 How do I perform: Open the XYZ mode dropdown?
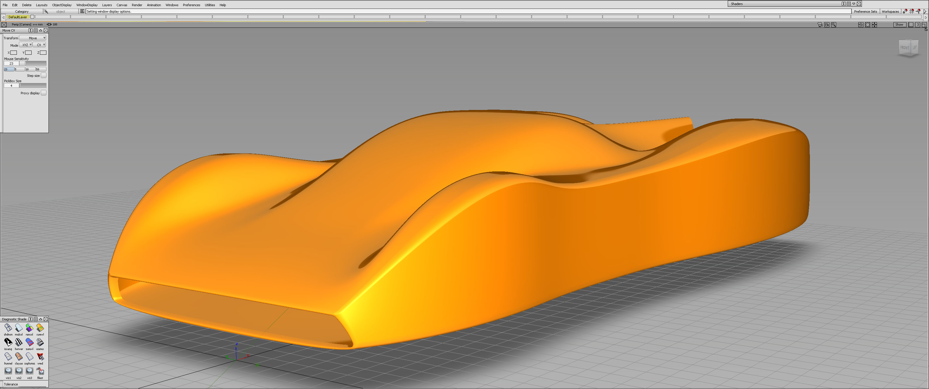pyautogui.click(x=26, y=45)
